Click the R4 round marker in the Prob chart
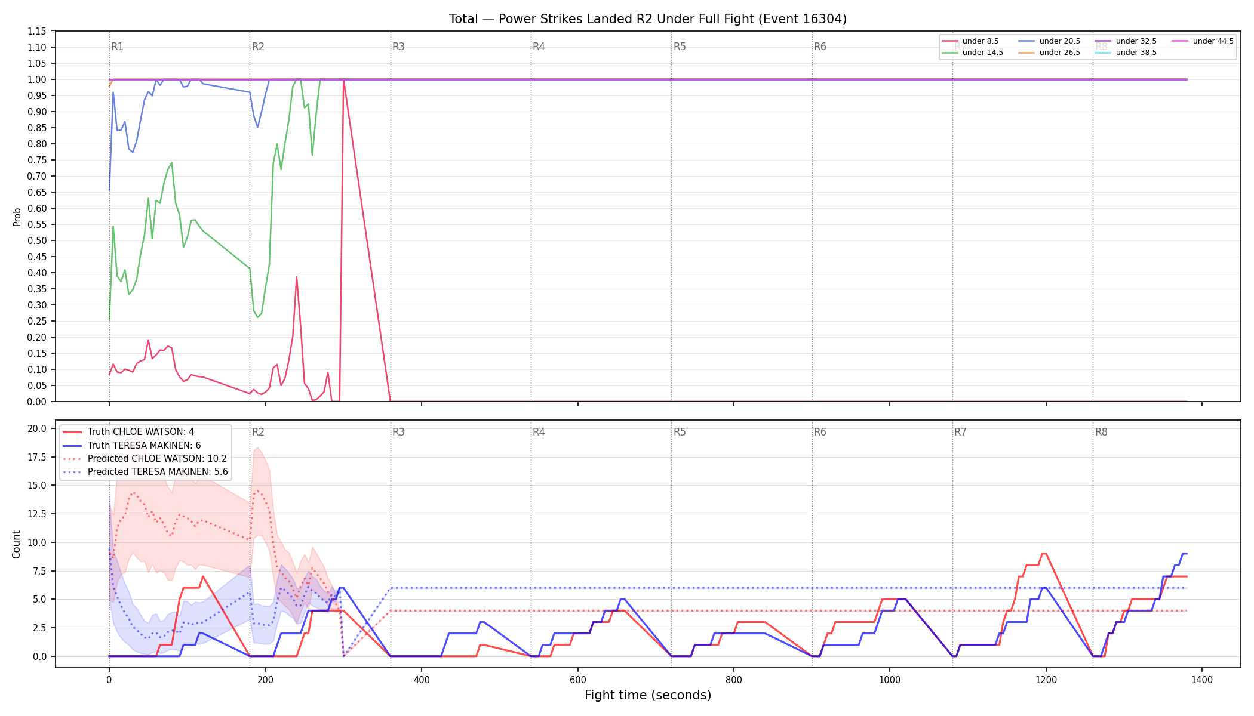Screen dimensions: 1254x716 (x=539, y=47)
